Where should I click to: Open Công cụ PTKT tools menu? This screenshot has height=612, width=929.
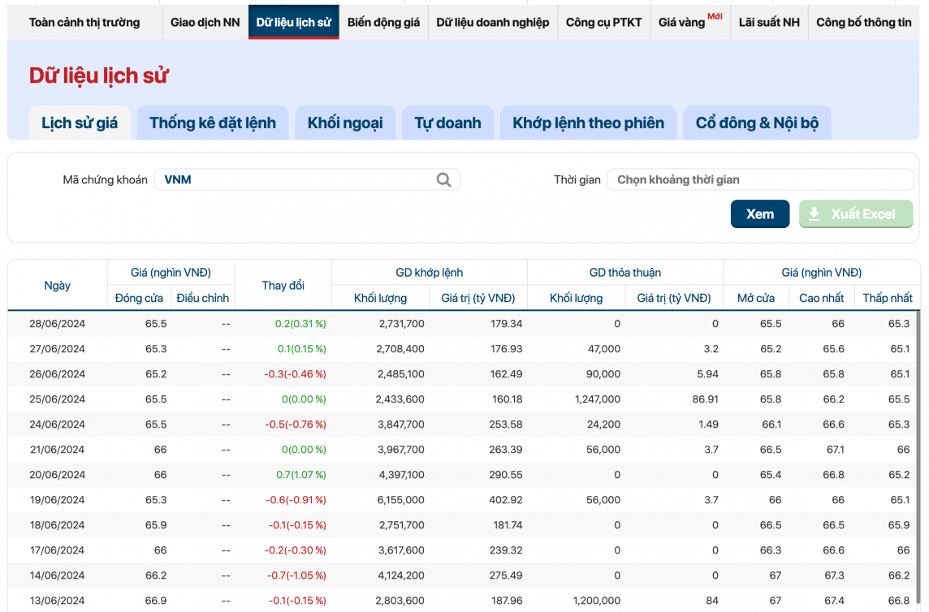(603, 22)
